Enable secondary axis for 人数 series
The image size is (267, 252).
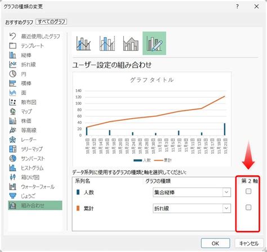click(x=248, y=191)
